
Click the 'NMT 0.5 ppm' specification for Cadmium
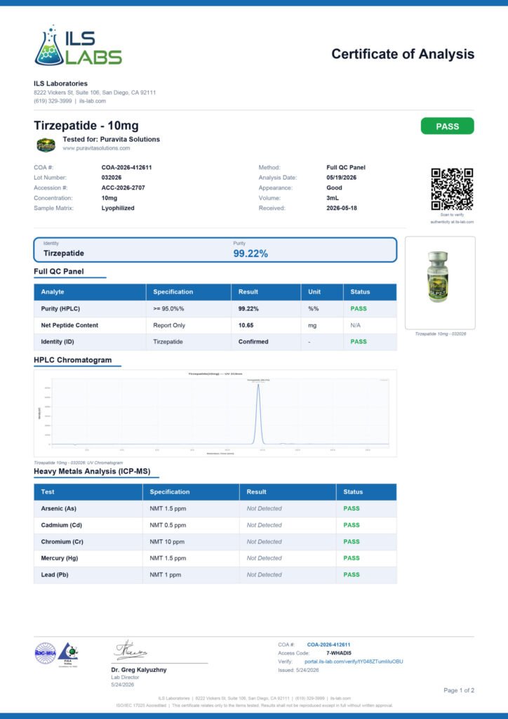tap(168, 525)
